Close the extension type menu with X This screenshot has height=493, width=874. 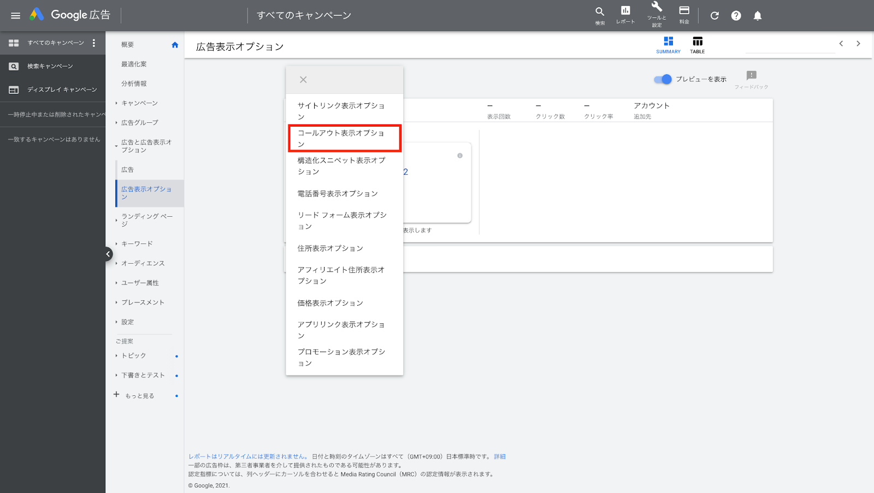303,80
